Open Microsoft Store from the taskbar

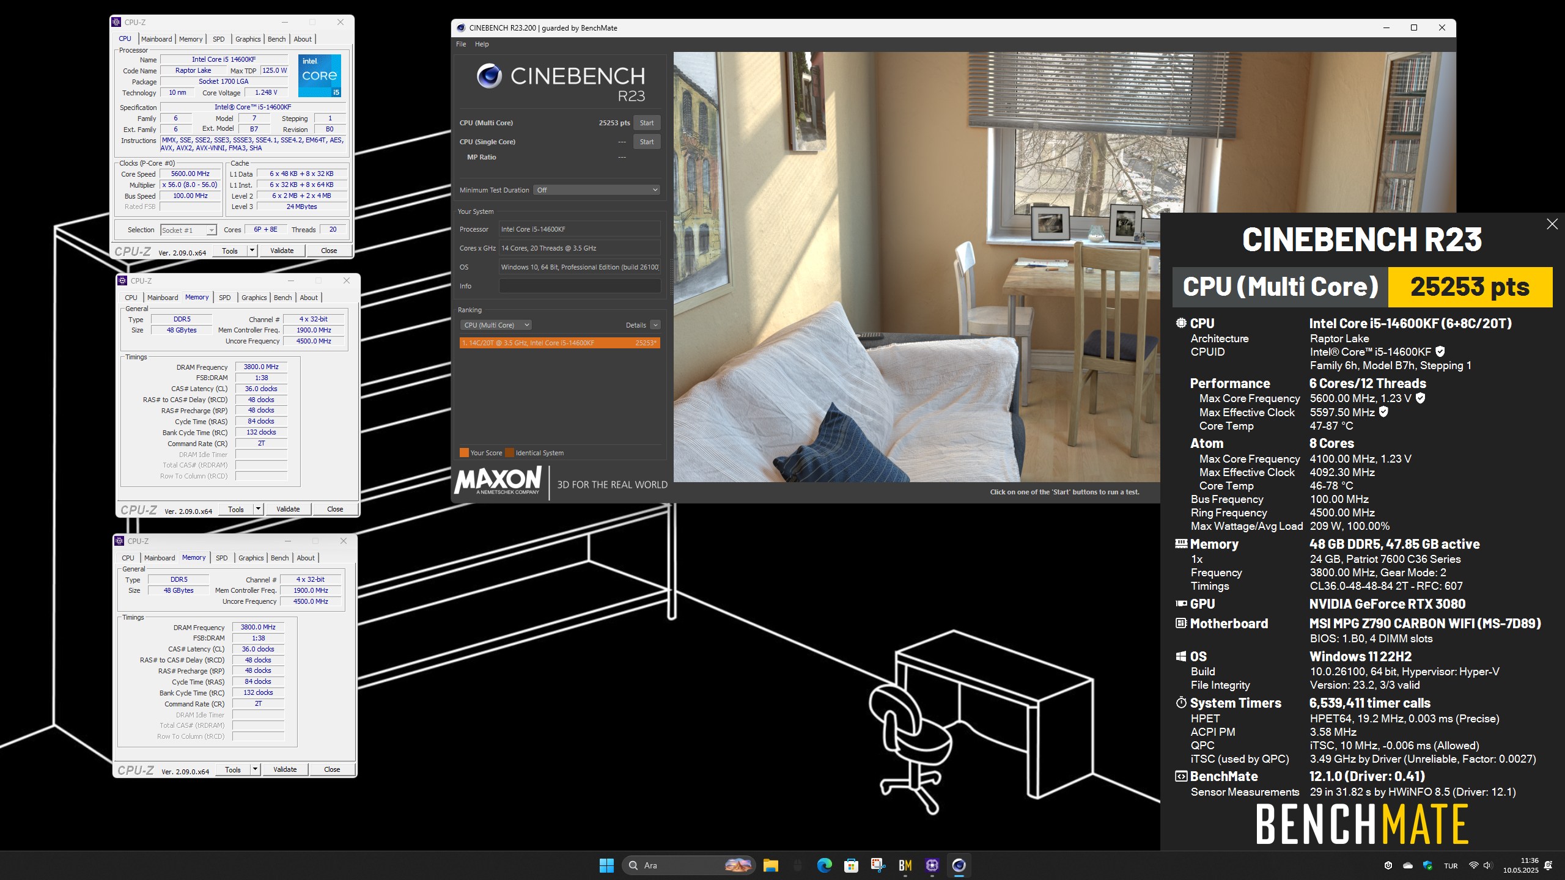(851, 865)
